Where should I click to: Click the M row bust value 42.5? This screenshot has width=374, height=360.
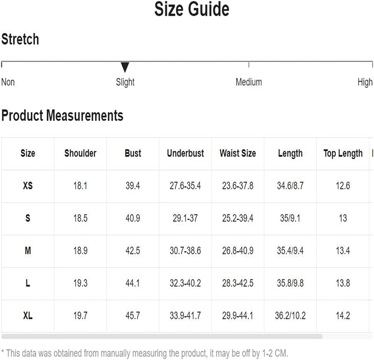coord(133,251)
